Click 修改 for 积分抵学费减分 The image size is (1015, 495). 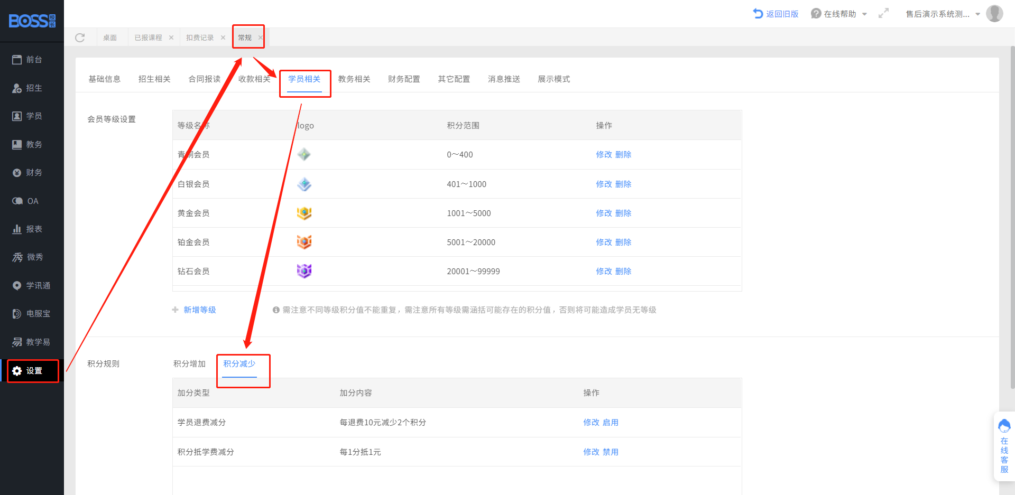[x=591, y=452]
